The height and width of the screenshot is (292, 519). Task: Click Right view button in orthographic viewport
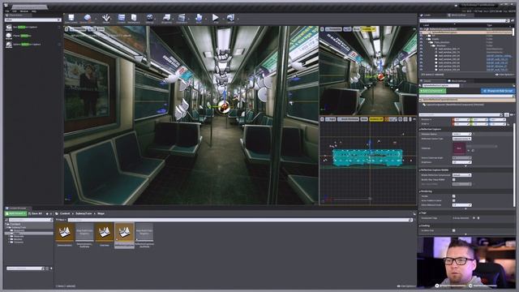pyautogui.click(x=330, y=119)
